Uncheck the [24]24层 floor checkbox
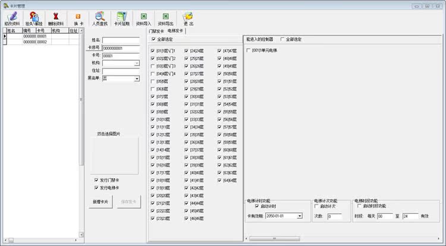The height and width of the screenshot is (246, 446). (x=186, y=51)
